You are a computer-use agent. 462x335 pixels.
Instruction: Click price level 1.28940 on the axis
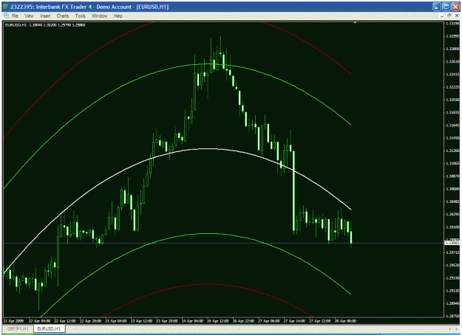coord(452,303)
